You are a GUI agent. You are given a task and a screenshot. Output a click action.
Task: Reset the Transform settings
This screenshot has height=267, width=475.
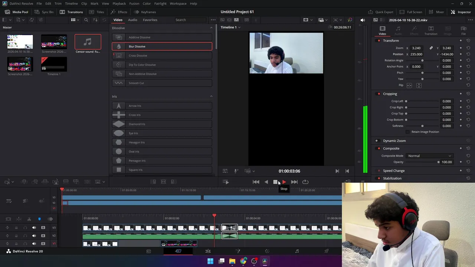click(x=468, y=40)
